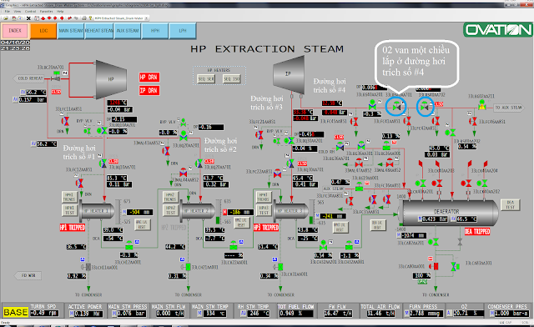This screenshot has width=534, height=327.
Task: Click the DEA TEST button
Action: point(510,204)
